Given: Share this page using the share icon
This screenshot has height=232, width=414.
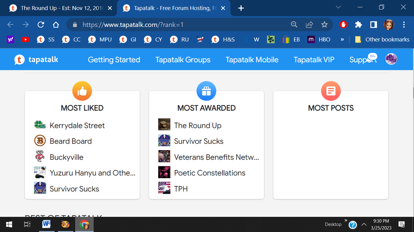Looking at the screenshot, I should click(x=309, y=25).
